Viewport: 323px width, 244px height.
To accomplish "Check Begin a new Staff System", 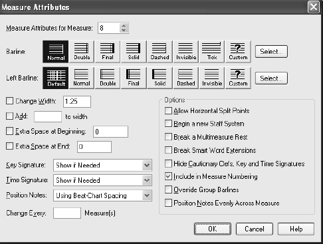I will point(168,124).
